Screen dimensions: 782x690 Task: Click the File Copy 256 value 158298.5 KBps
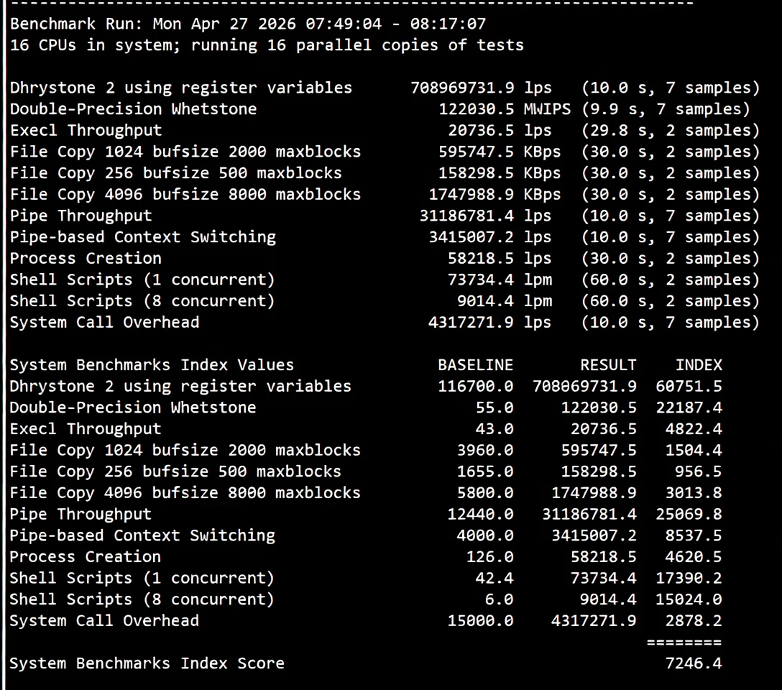pyautogui.click(x=500, y=173)
